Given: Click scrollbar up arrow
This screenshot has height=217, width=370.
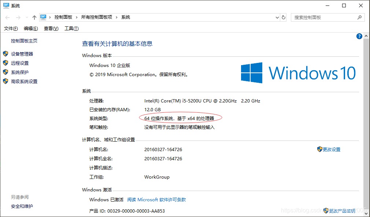Looking at the screenshot, I should click(366, 36).
